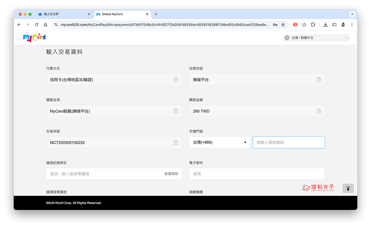The height and width of the screenshot is (228, 371).
Task: View site information in address bar
Action: tap(56, 25)
